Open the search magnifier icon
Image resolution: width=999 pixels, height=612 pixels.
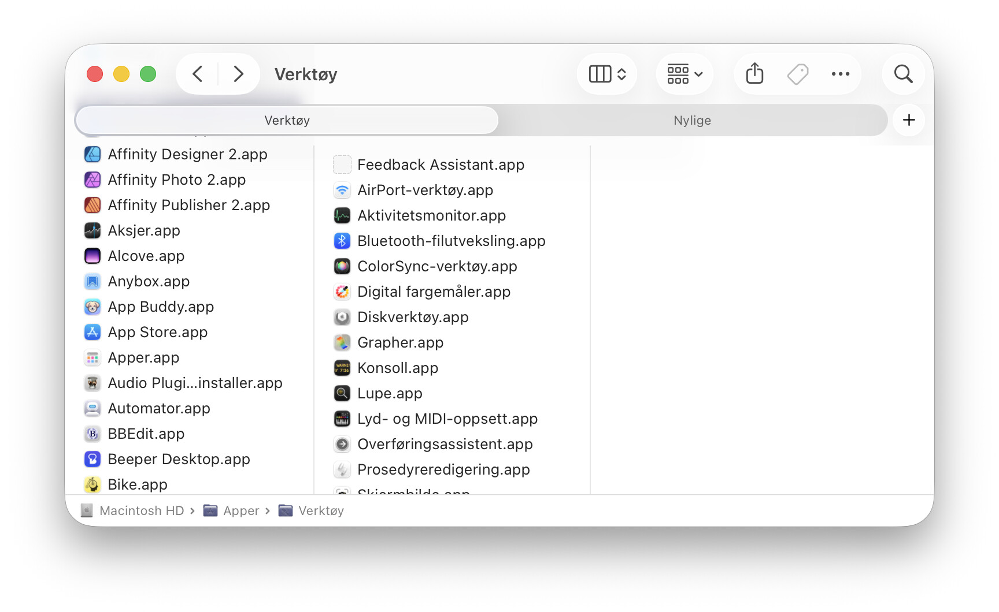tap(903, 74)
